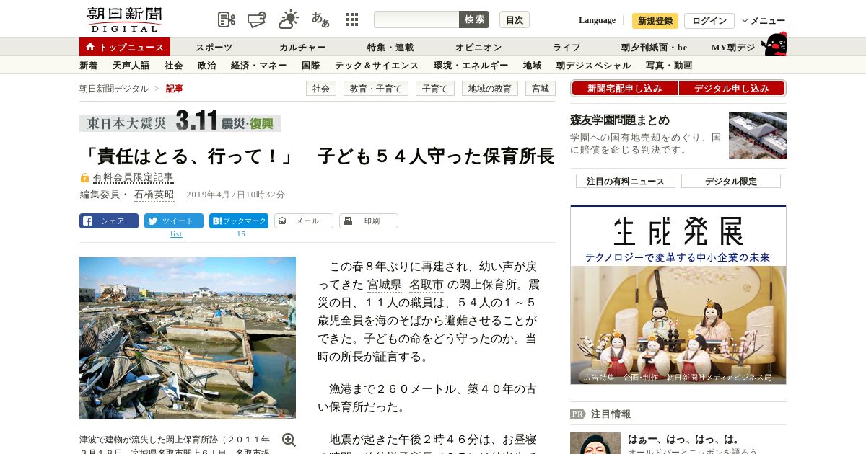866x454 pixels.
Task: Click the 社会 article tag
Action: [321, 89]
